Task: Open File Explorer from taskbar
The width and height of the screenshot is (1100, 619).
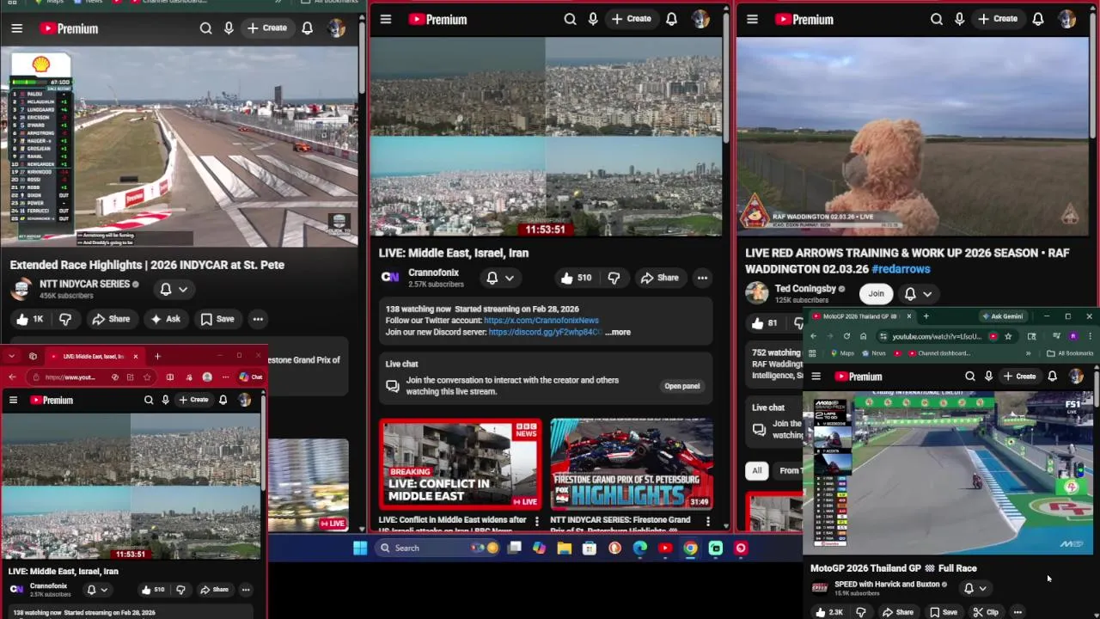Action: coord(564,548)
